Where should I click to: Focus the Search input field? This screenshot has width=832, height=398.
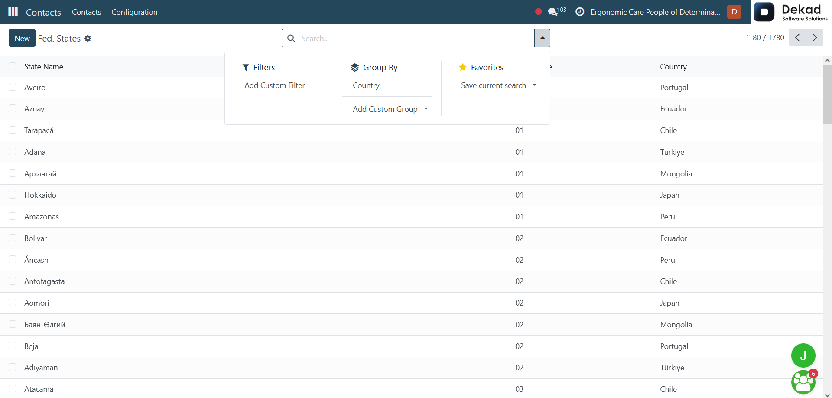click(x=417, y=38)
